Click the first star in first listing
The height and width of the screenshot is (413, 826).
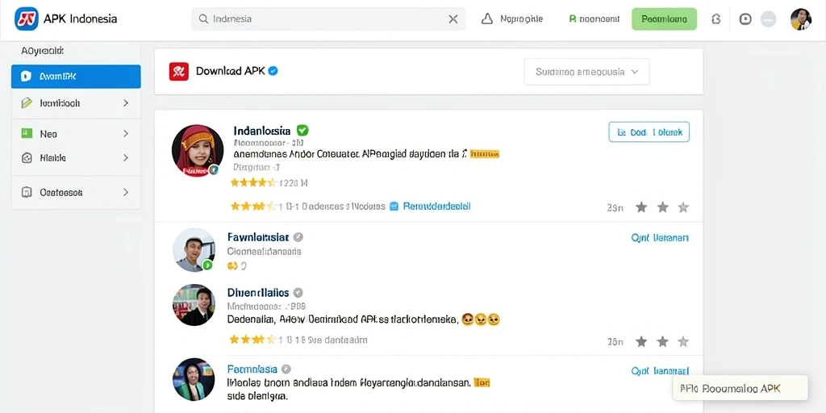tap(641, 207)
